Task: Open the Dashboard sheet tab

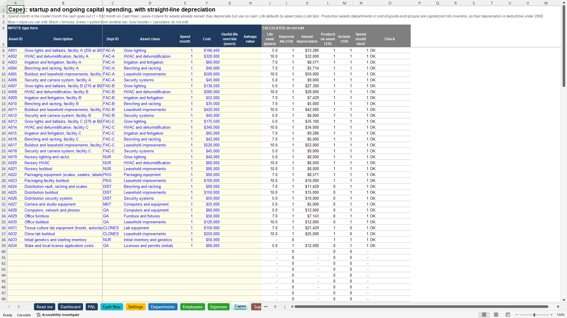Action: point(70,307)
